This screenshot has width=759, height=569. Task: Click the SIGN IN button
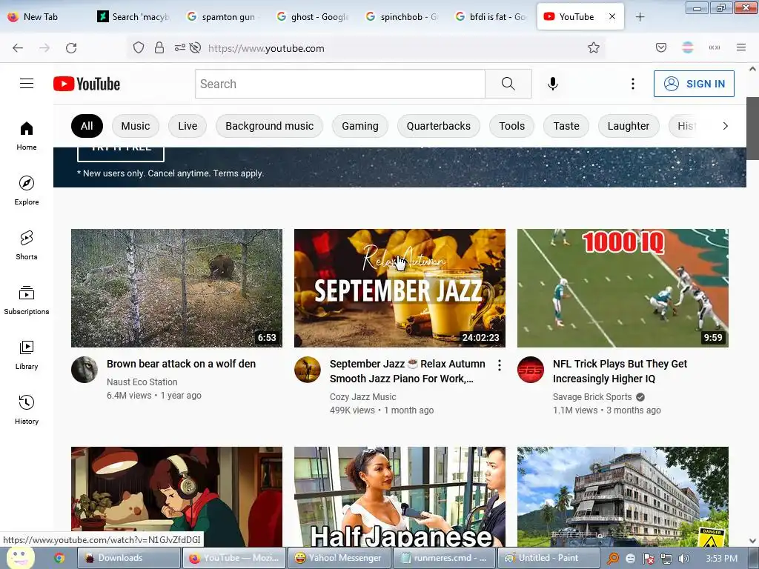click(694, 84)
